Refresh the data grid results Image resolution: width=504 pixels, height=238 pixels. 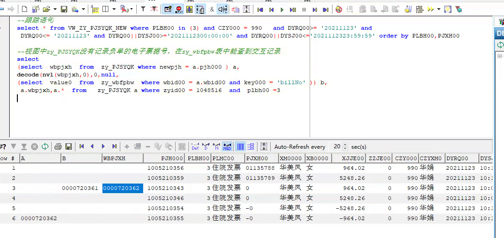(x=45, y=146)
